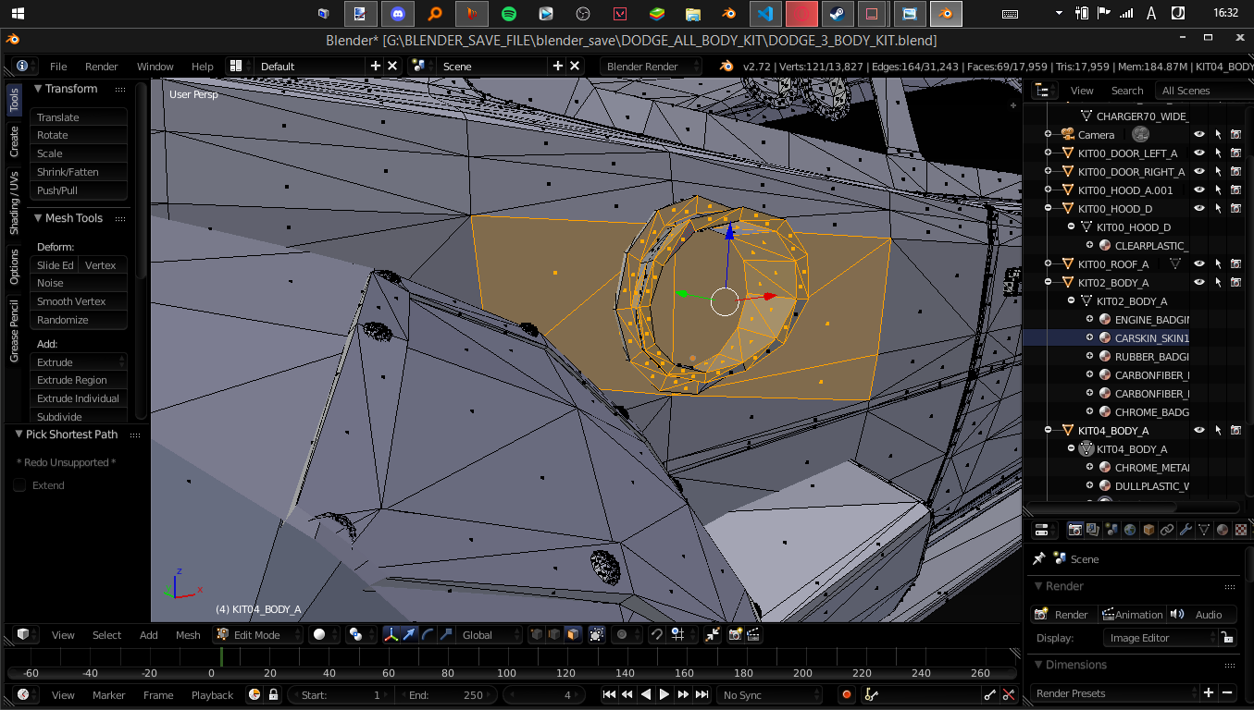Click the Render still image button
Viewport: 1254px width, 710px height.
point(1063,615)
